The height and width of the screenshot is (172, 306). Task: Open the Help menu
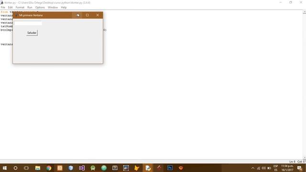point(64,8)
